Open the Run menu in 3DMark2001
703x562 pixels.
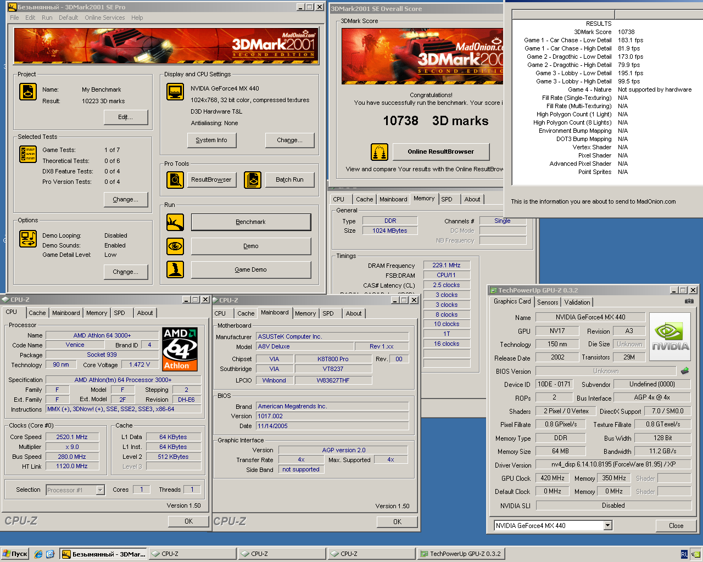(x=47, y=18)
